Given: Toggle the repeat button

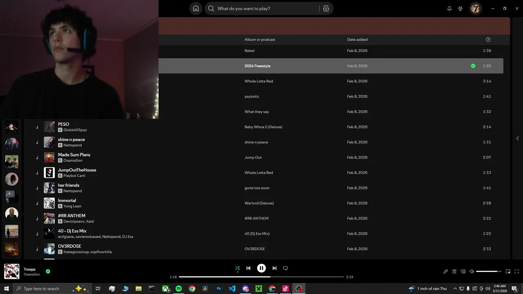Looking at the screenshot, I should [286, 268].
